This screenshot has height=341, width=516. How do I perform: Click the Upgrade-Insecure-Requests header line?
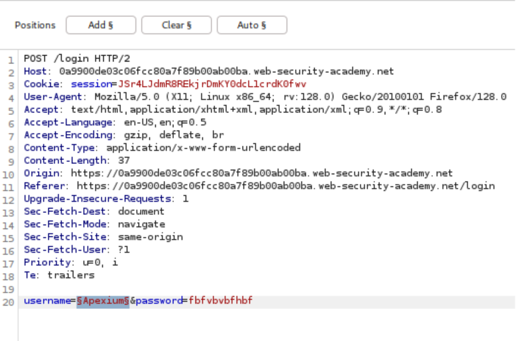click(106, 199)
